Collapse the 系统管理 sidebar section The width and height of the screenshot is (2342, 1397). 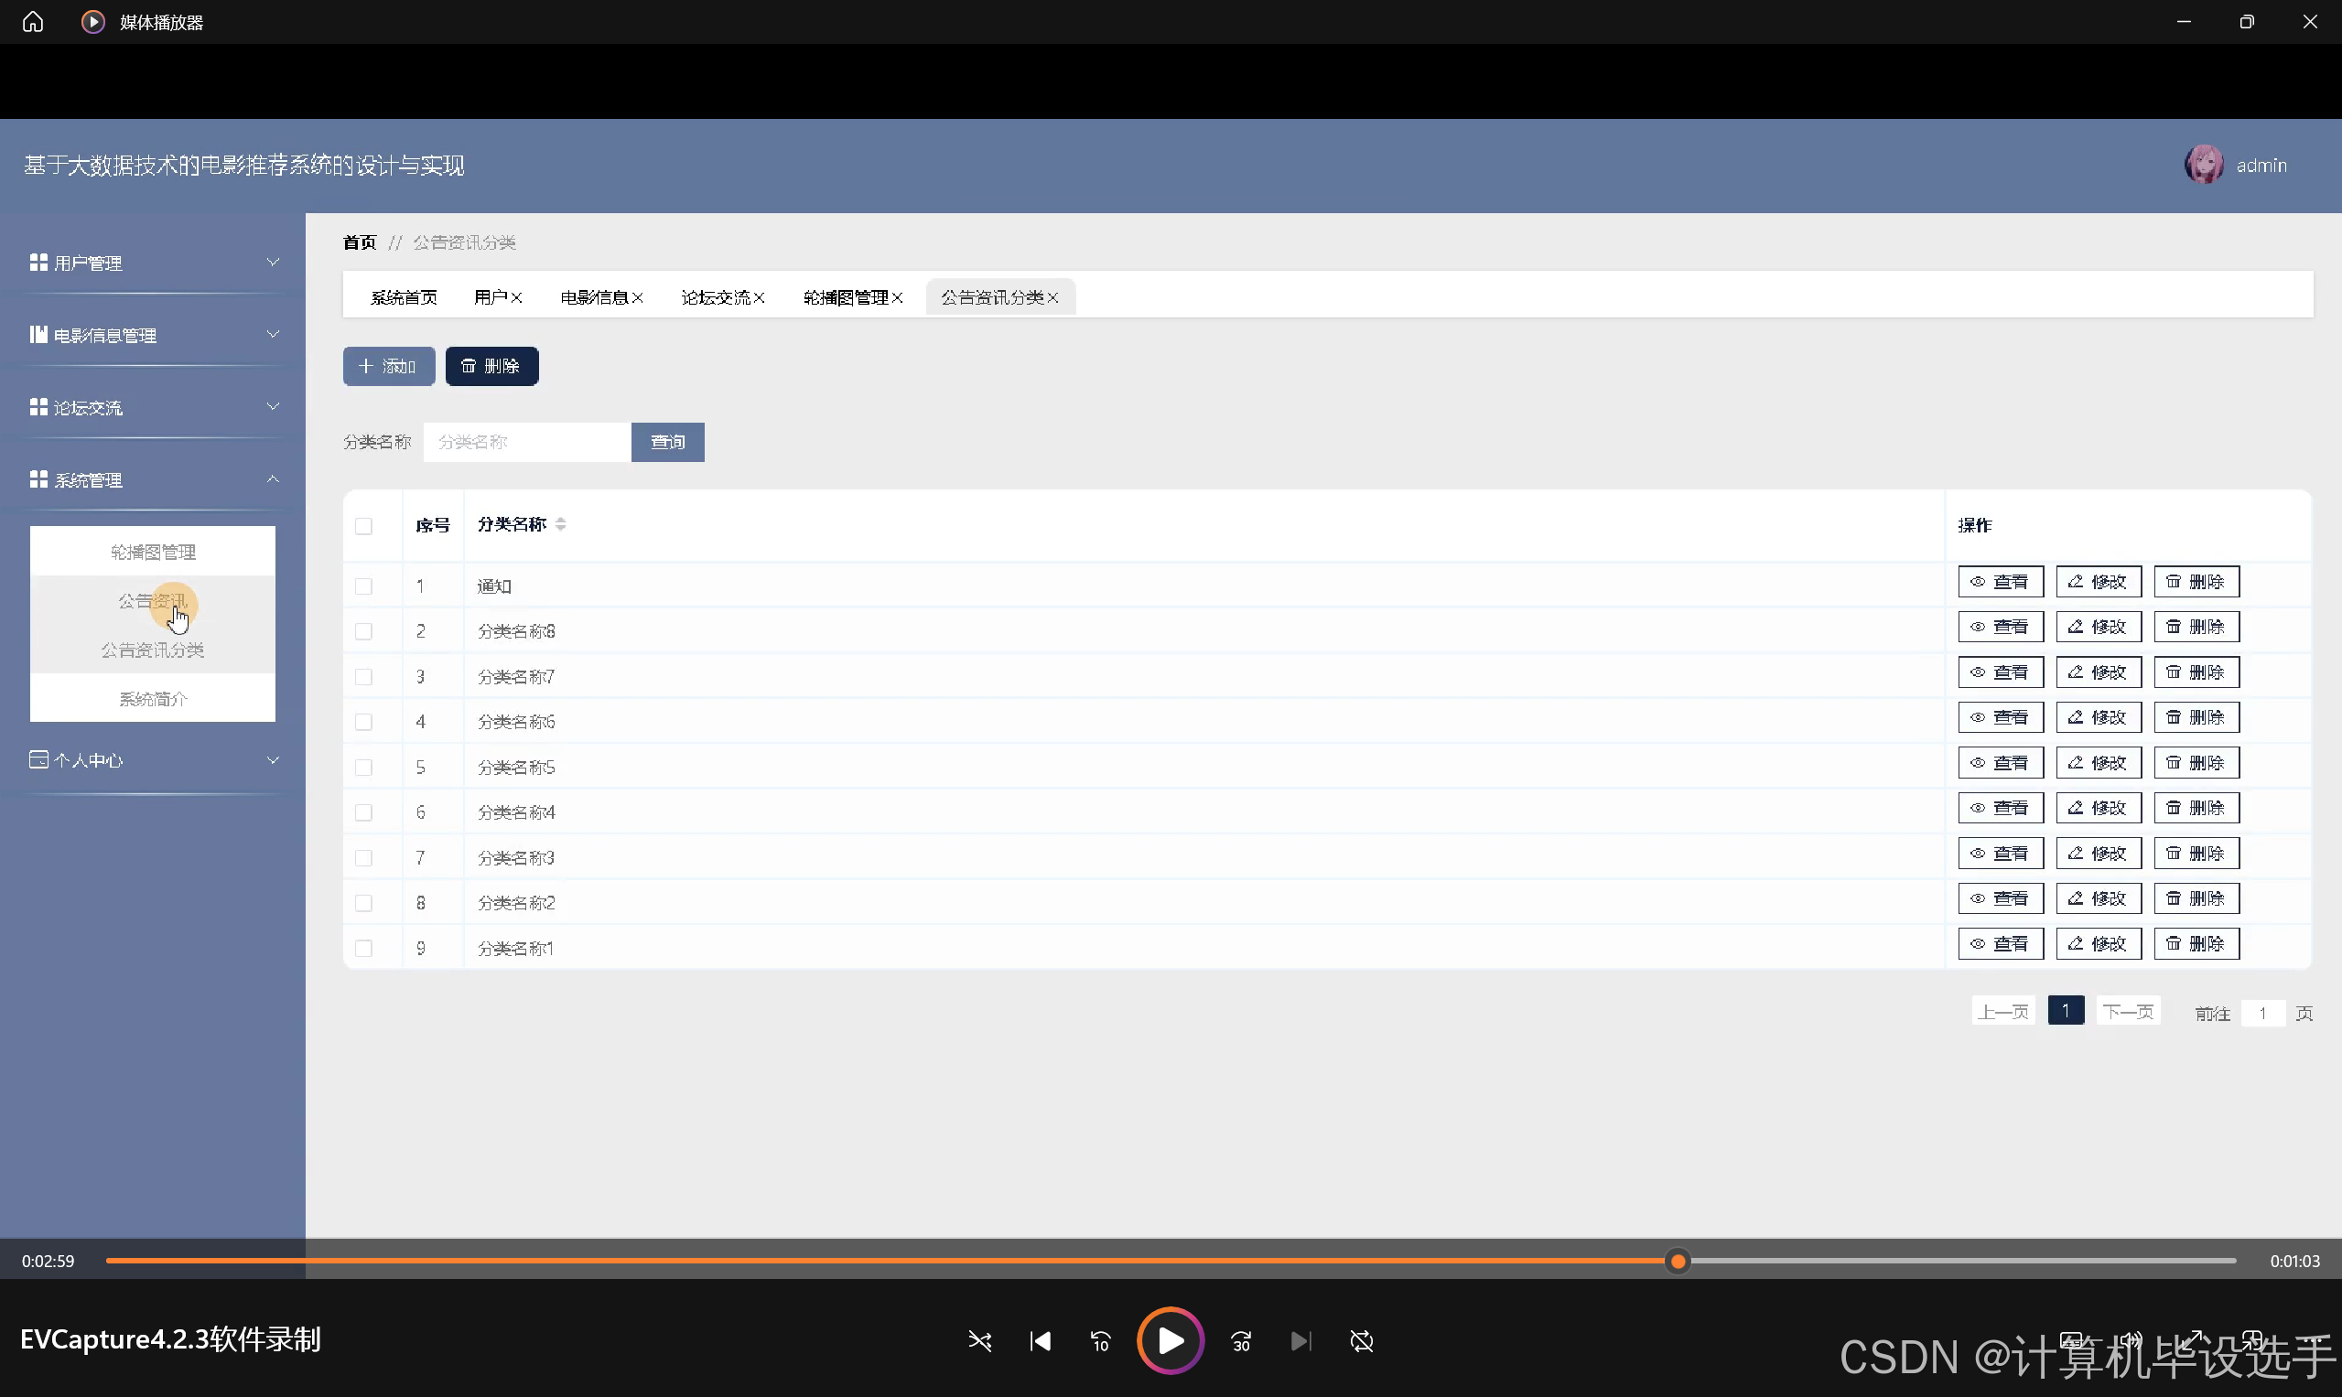(153, 480)
